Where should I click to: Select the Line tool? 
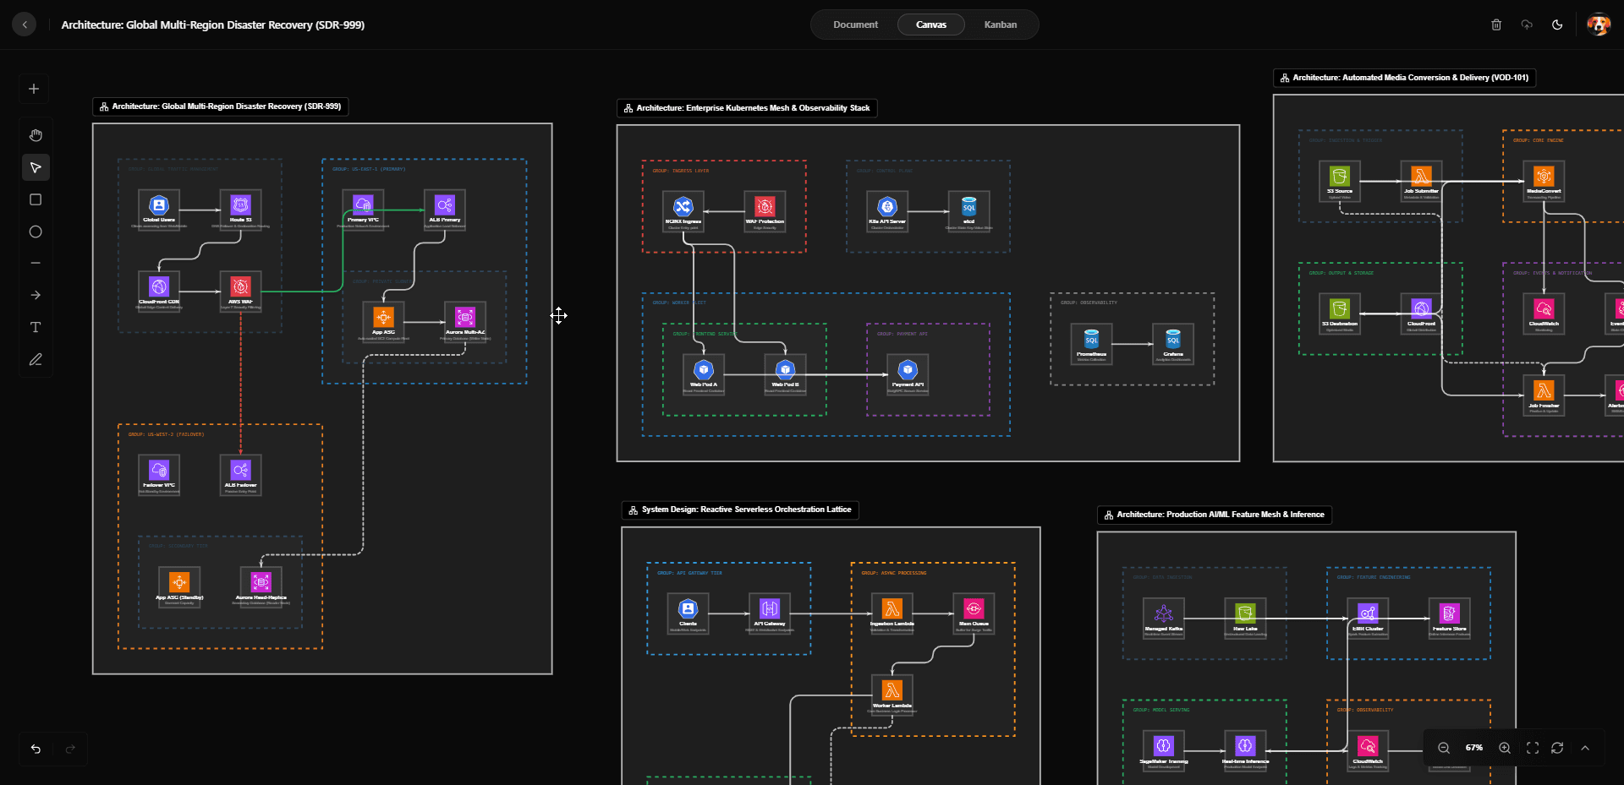coord(36,263)
